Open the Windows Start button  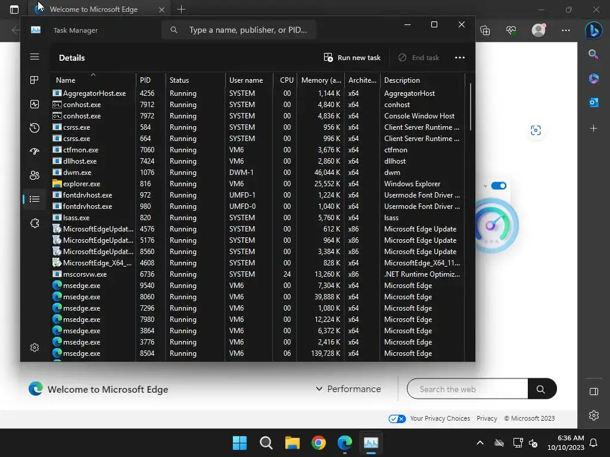click(239, 443)
